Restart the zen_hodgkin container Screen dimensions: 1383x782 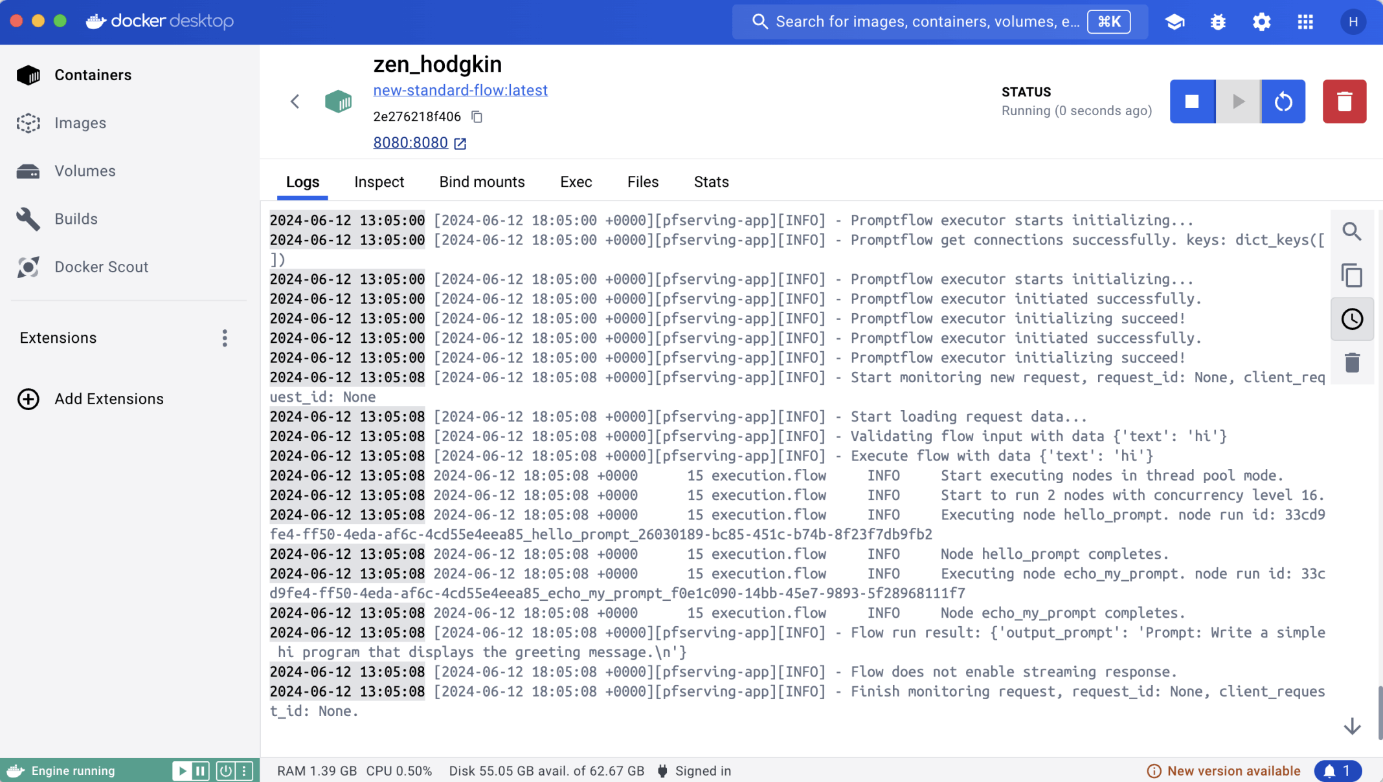(1283, 102)
